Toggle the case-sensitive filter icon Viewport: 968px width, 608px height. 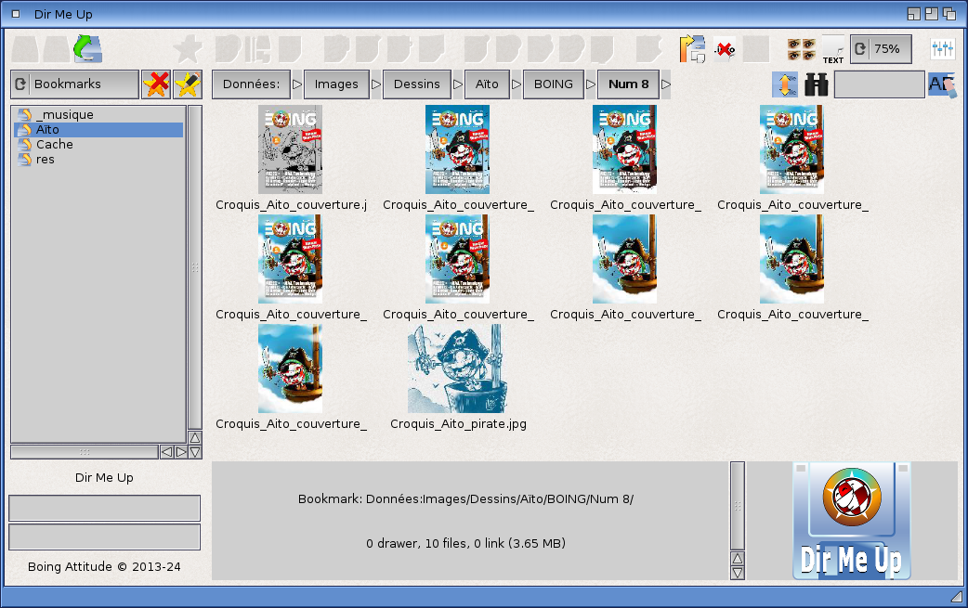coord(941,84)
